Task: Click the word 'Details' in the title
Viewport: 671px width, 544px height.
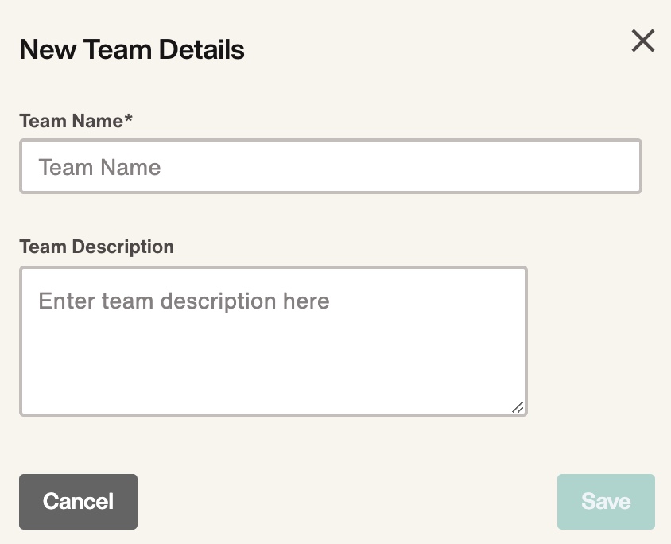Action: (x=202, y=49)
